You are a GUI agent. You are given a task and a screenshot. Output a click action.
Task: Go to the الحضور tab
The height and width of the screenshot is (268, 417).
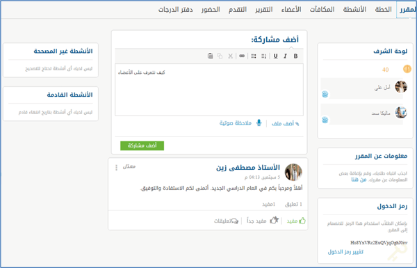coord(211,10)
